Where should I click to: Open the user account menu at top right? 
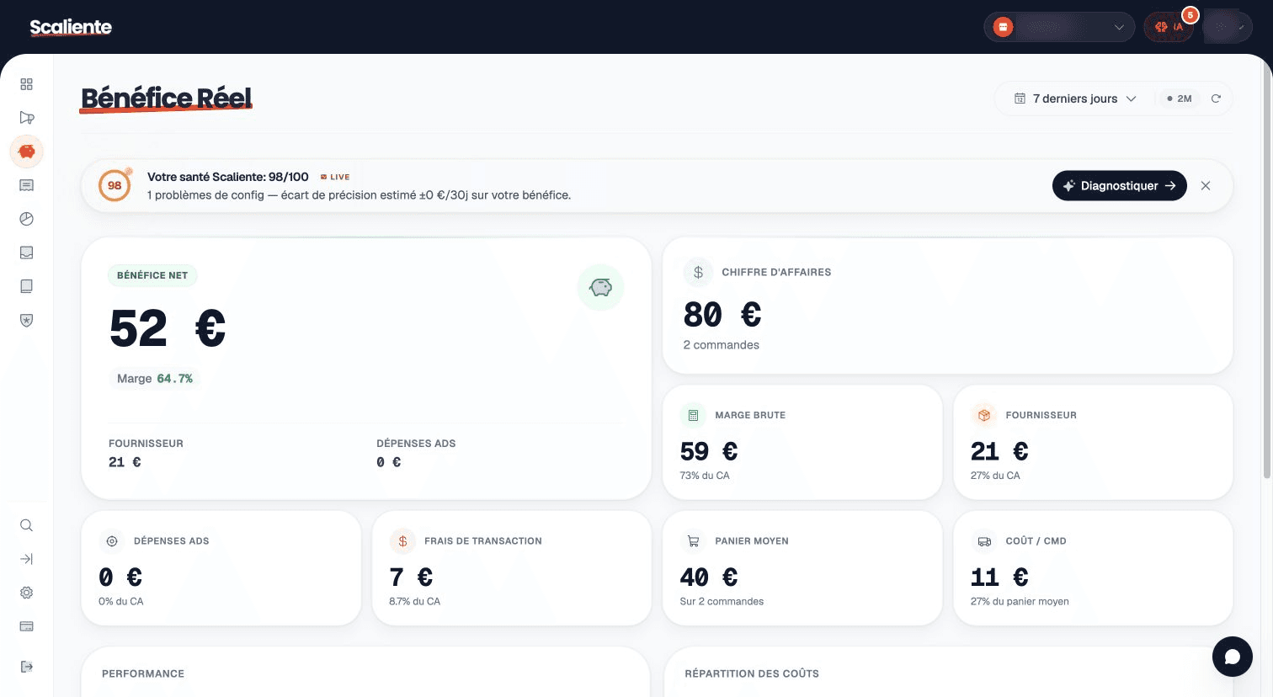(1228, 27)
